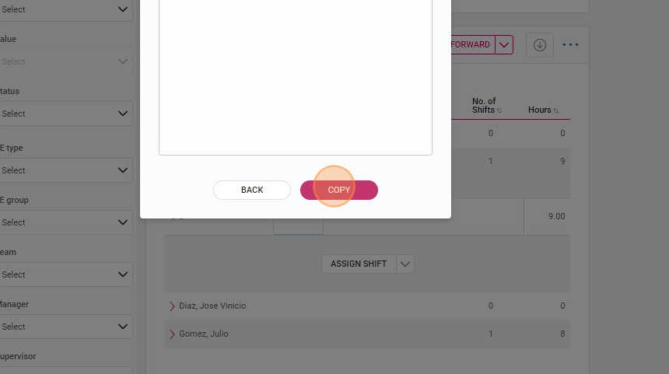This screenshot has height=374, width=669.
Task: Click the Back button
Action: [x=252, y=190]
